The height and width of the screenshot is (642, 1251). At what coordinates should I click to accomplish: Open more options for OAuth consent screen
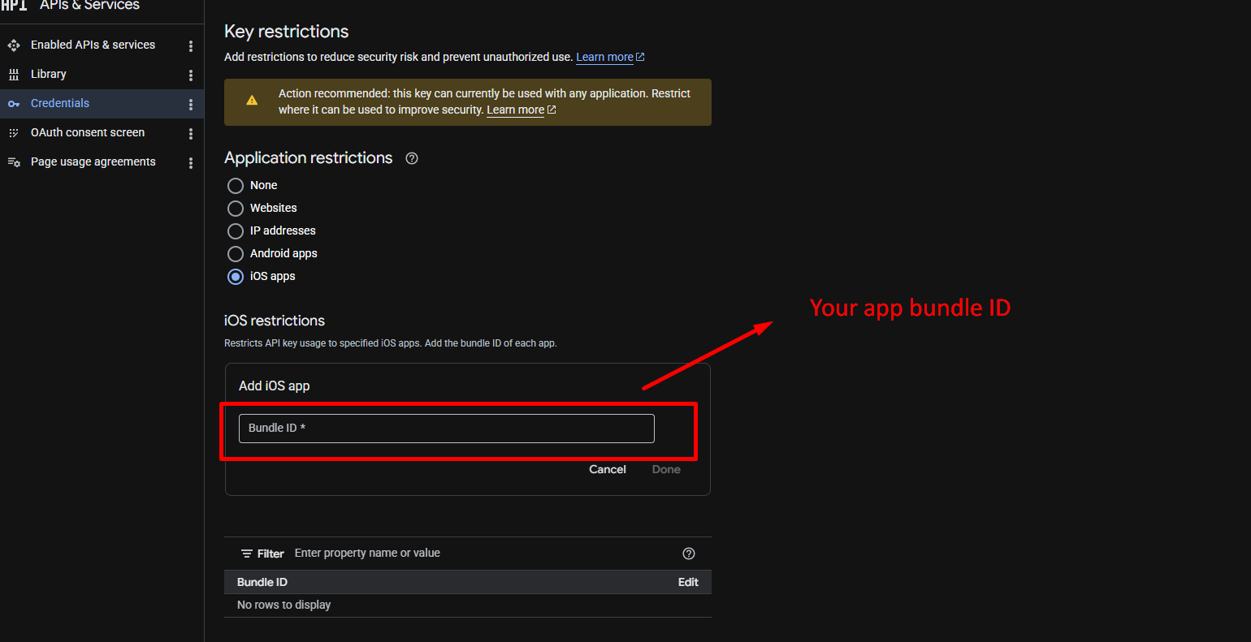tap(191, 134)
